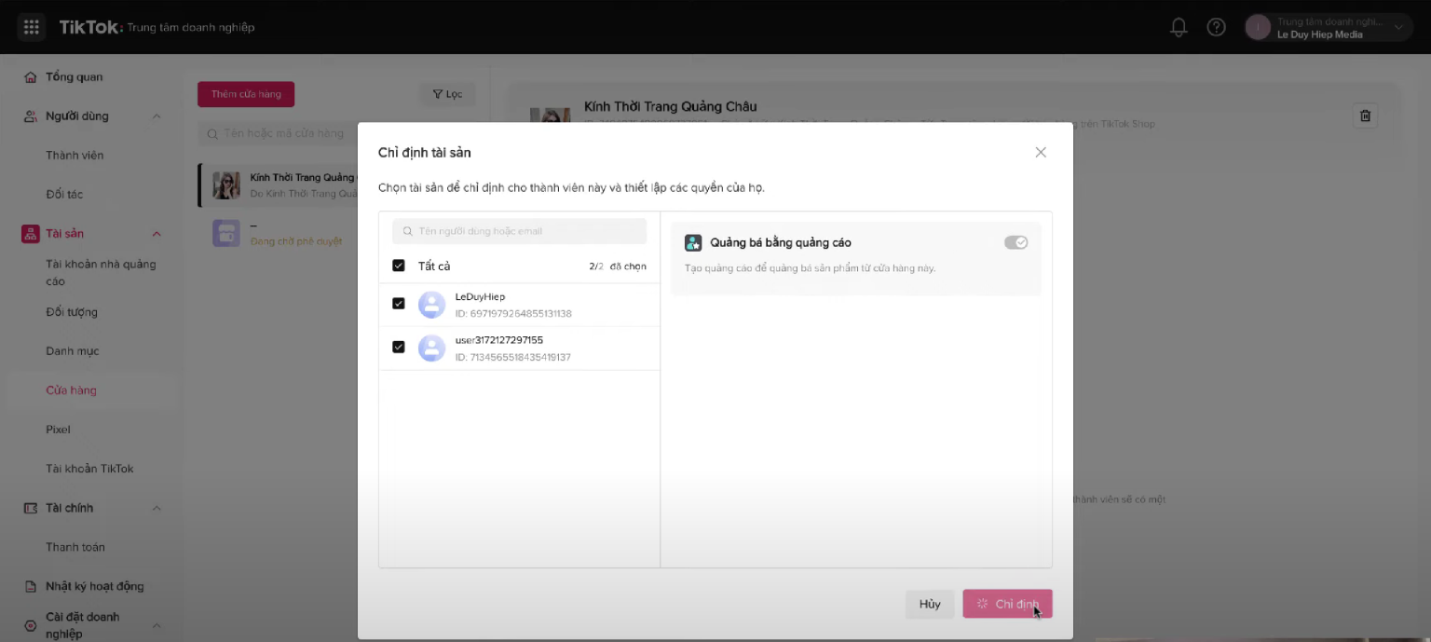The height and width of the screenshot is (642, 1431).
Task: Uncheck the LeDuyHiep member checkbox
Action: pyautogui.click(x=399, y=304)
